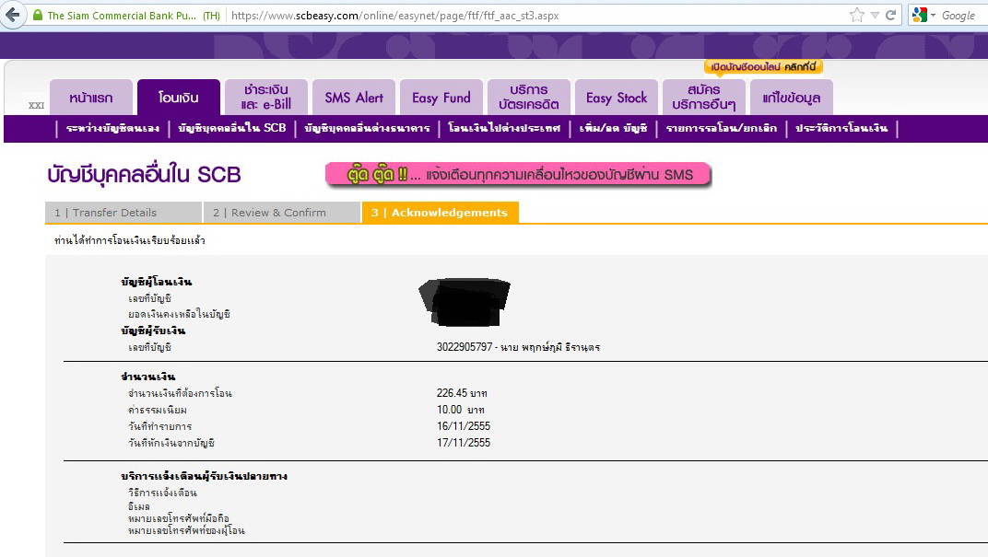Open the แก้ไขข้อมูล edit info tab
988x557 pixels.
[x=792, y=98]
